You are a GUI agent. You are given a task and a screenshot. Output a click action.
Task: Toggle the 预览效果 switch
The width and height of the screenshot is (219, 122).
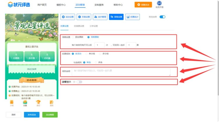(162, 17)
